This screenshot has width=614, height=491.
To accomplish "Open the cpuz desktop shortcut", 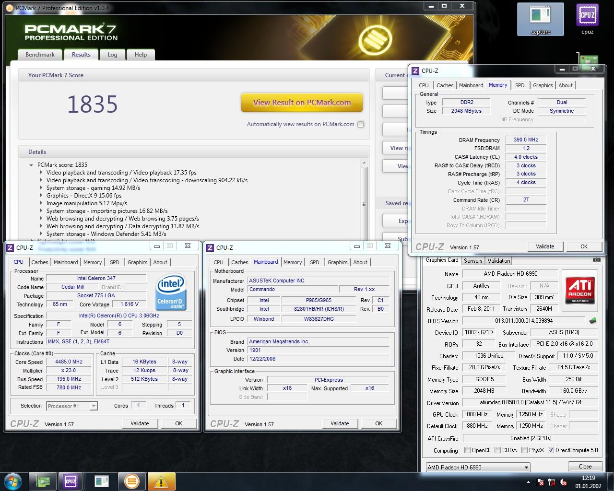I will coord(587,19).
